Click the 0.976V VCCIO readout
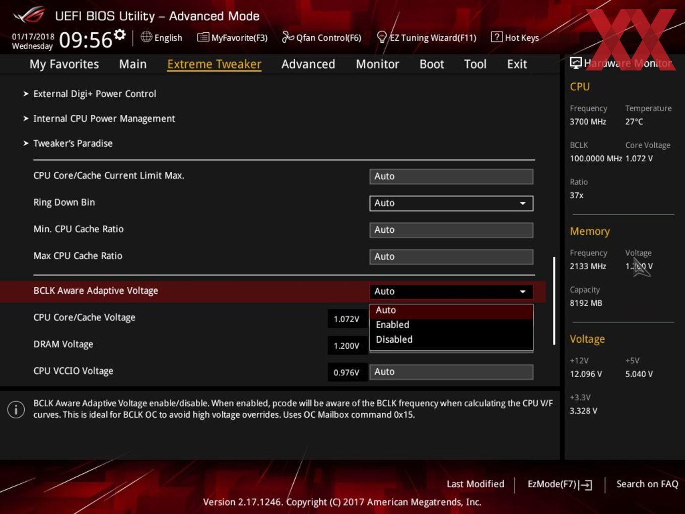 pos(347,372)
